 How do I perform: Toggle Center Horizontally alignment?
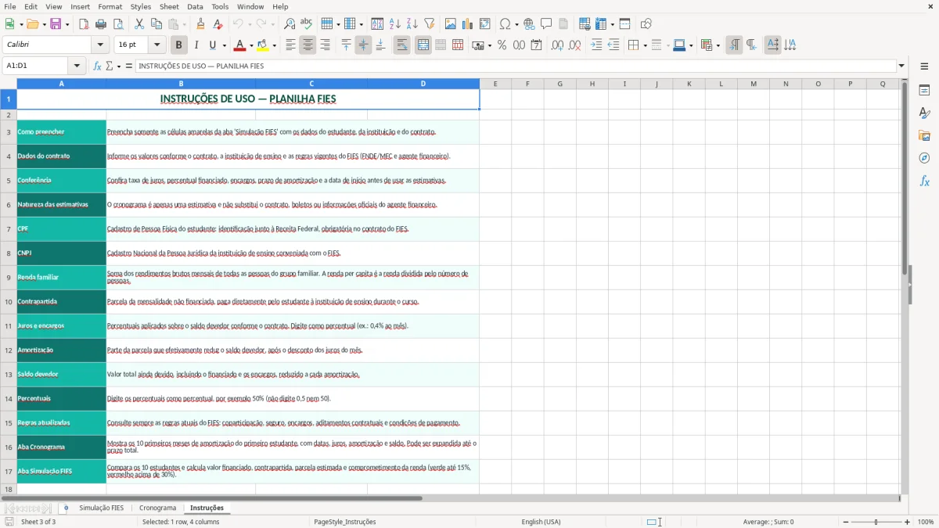coord(308,45)
